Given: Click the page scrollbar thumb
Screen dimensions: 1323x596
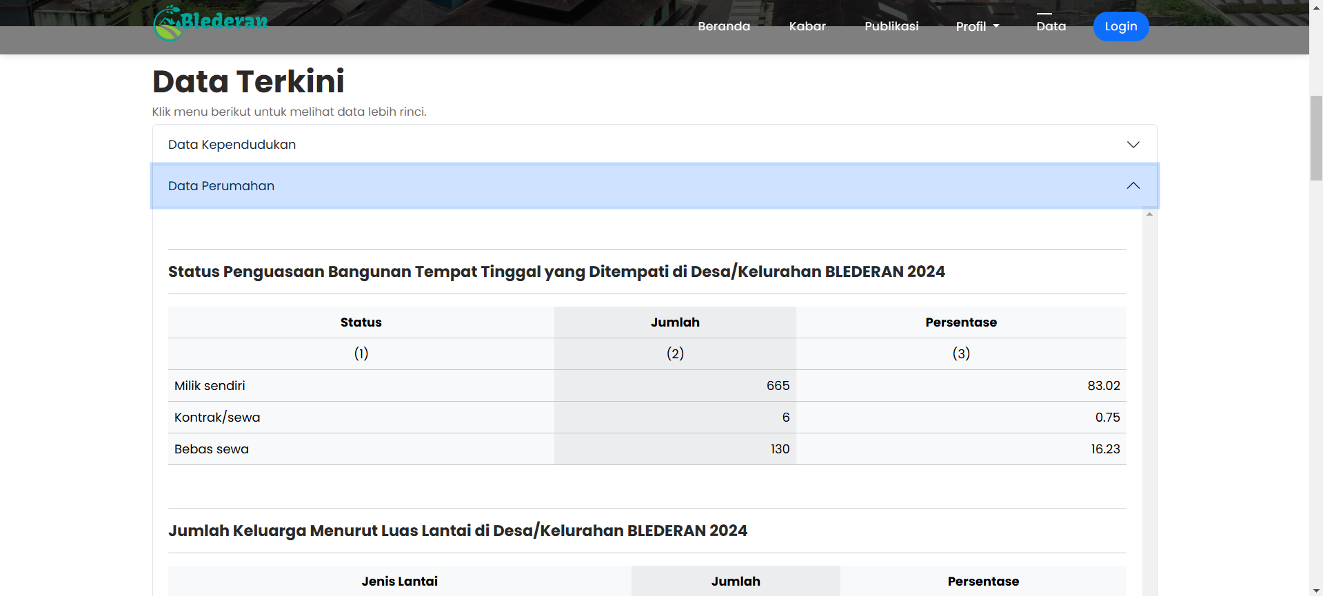Looking at the screenshot, I should pos(1315,138).
